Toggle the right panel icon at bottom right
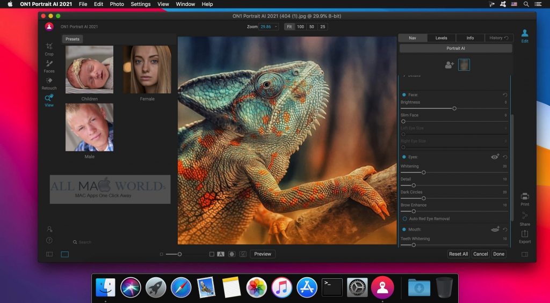The image size is (550, 303). pos(525,254)
